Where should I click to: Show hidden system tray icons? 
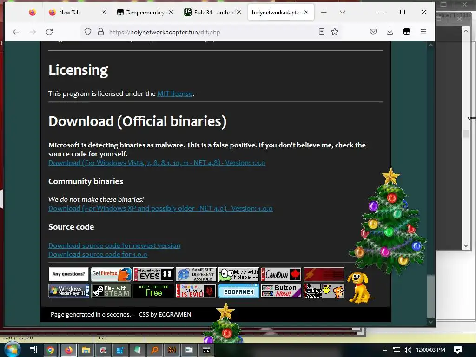(x=385, y=350)
